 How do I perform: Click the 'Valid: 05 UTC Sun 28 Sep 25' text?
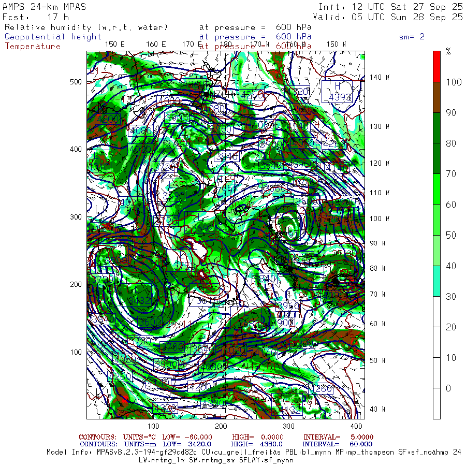pyautogui.click(x=390, y=17)
